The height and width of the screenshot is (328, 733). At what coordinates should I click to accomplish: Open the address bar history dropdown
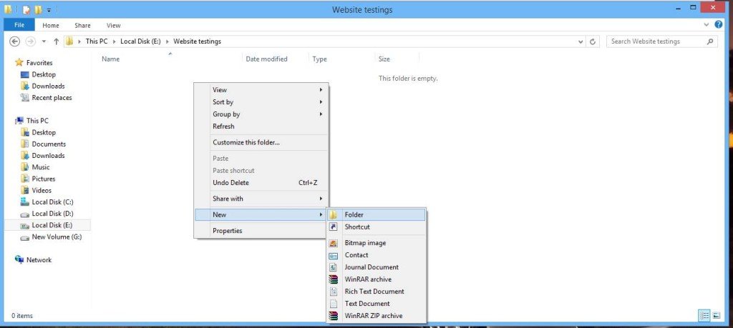pyautogui.click(x=581, y=41)
